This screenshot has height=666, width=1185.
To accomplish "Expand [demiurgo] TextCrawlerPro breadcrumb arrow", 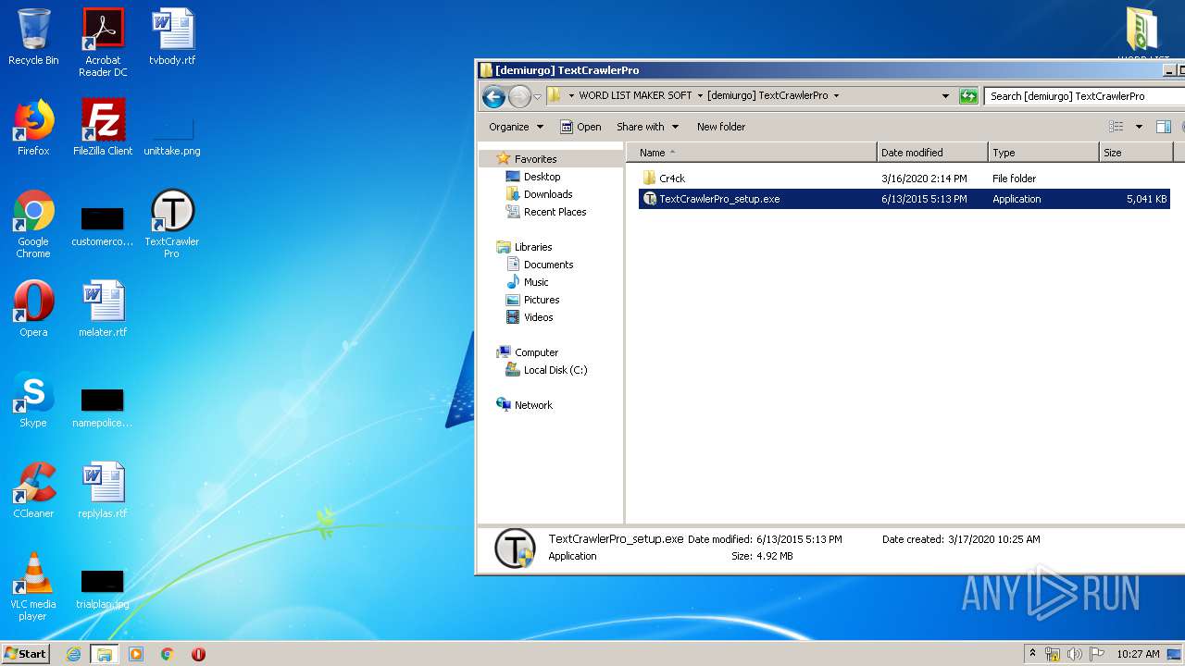I will [836, 95].
